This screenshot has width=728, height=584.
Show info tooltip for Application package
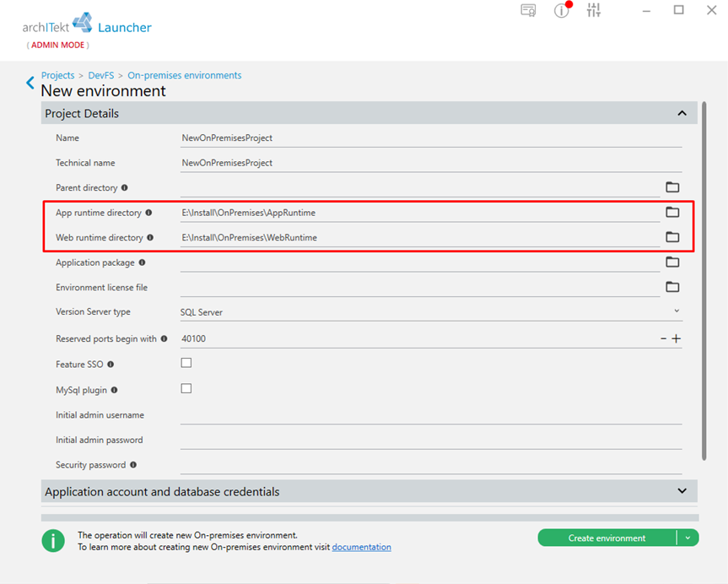click(142, 262)
